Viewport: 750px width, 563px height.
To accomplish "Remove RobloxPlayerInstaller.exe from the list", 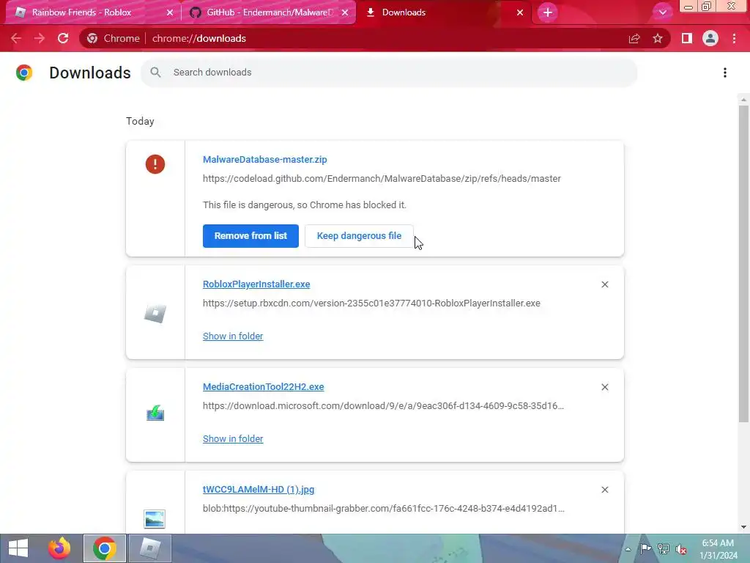I will pyautogui.click(x=604, y=284).
